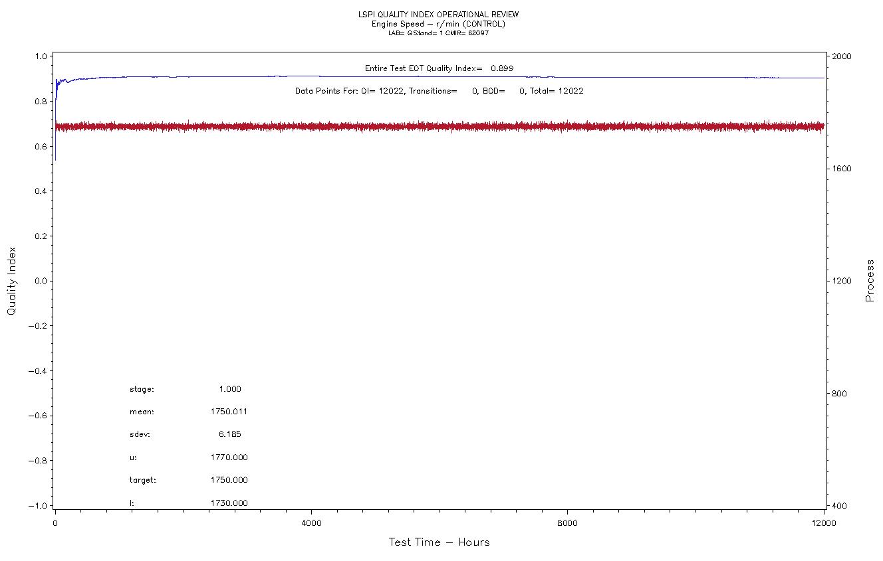
Task: Click the x-axis tick label '4000'
Action: tap(311, 523)
